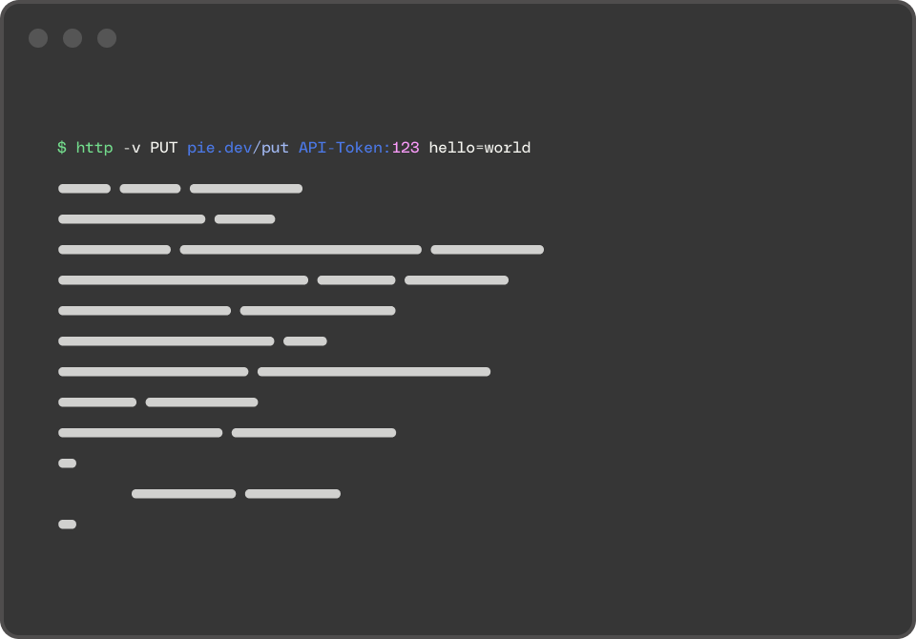The height and width of the screenshot is (639, 916).
Task: Click the leftmost window control dot
Action: click(x=38, y=38)
